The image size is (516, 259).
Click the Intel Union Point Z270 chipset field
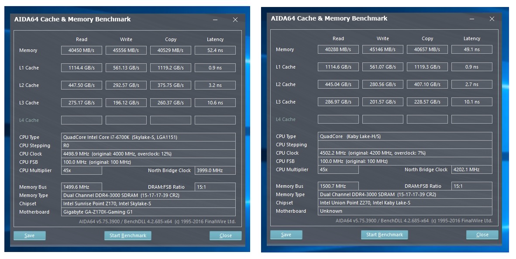coord(405,203)
